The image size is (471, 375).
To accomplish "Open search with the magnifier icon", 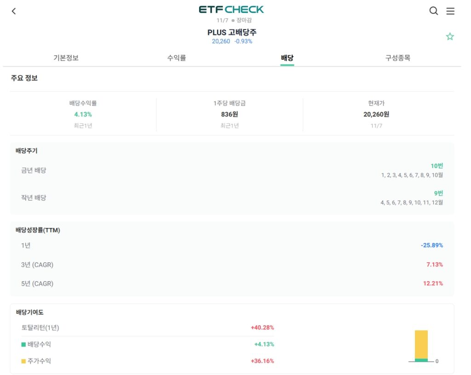I will [433, 11].
